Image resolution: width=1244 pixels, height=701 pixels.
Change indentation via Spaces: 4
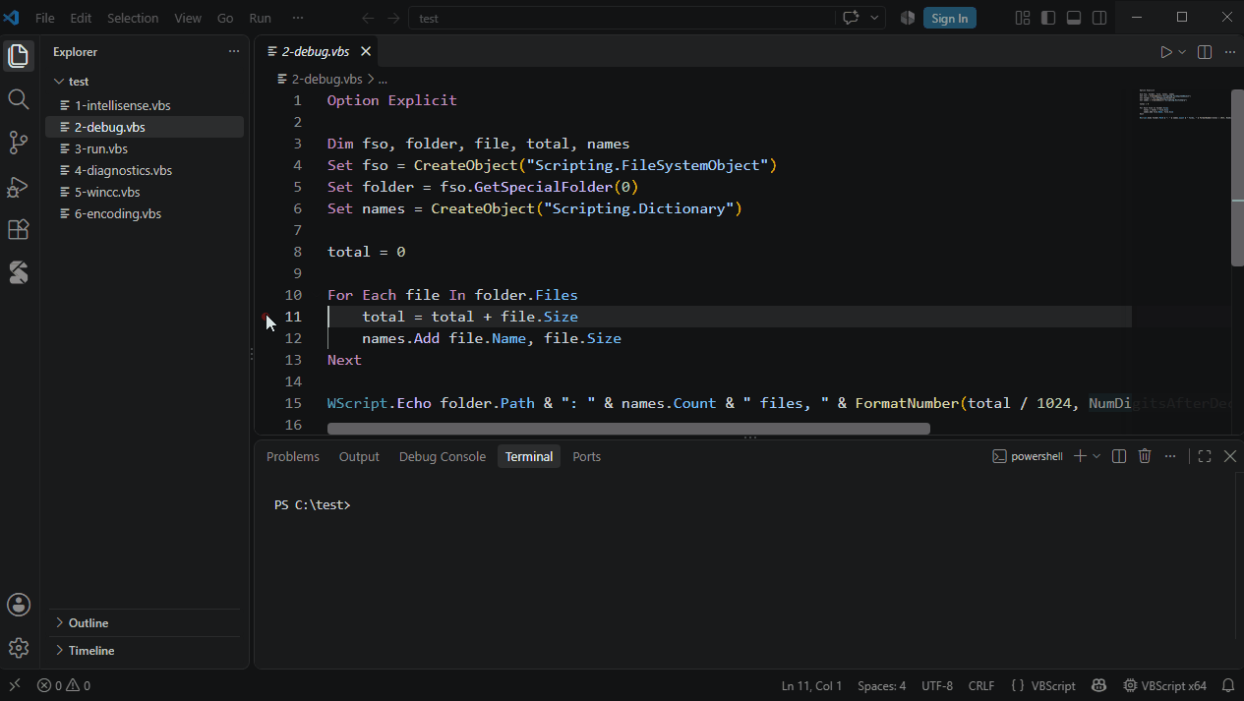(881, 686)
